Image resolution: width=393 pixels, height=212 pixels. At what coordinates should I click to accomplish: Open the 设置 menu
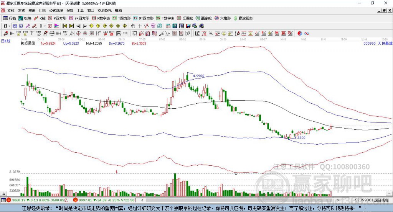pos(70,10)
